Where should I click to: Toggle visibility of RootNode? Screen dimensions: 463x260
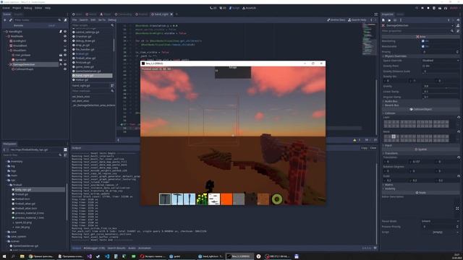click(65, 36)
